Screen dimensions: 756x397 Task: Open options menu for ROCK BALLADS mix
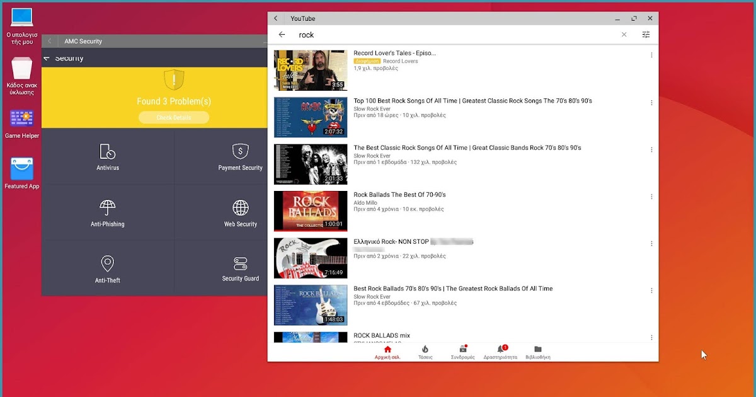(651, 338)
